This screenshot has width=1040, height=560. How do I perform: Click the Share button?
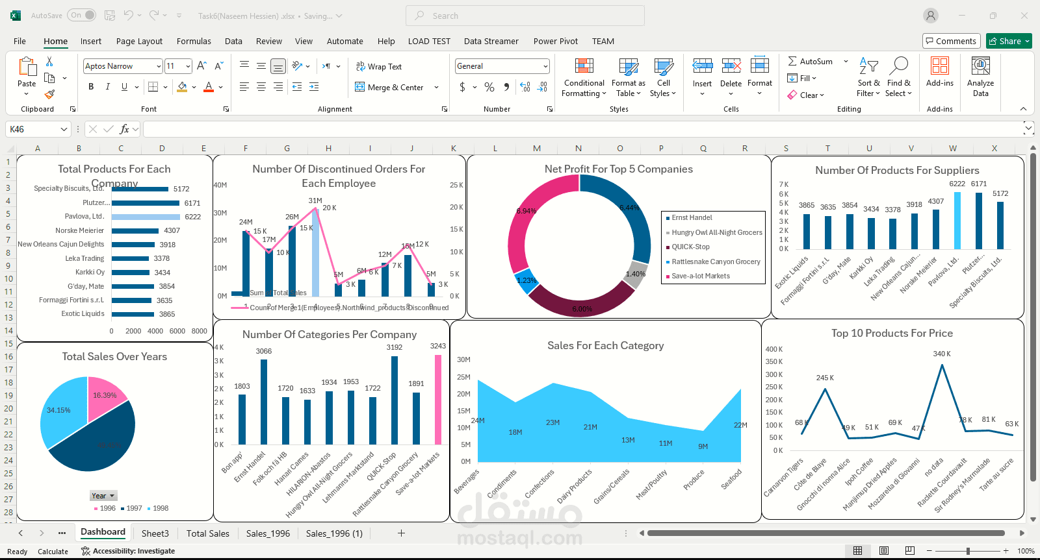click(x=1009, y=41)
